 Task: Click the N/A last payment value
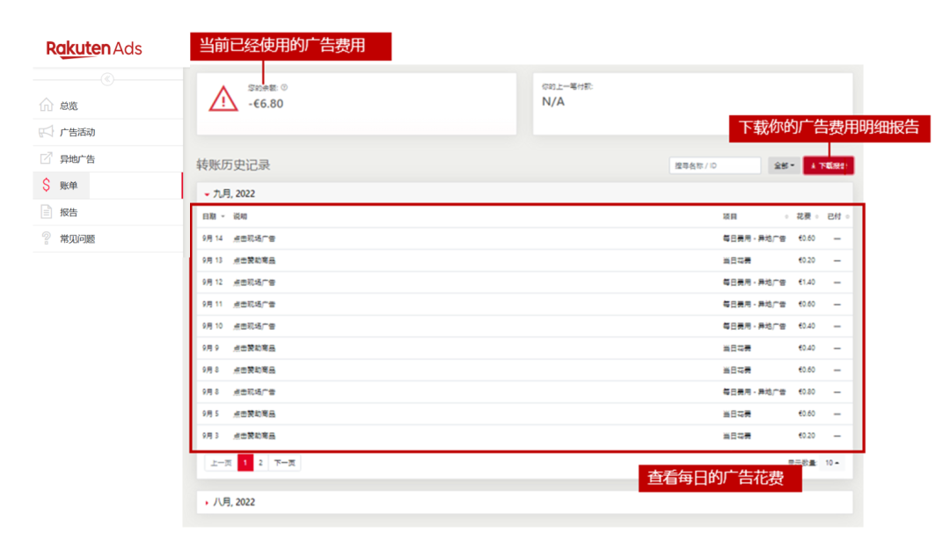click(553, 102)
